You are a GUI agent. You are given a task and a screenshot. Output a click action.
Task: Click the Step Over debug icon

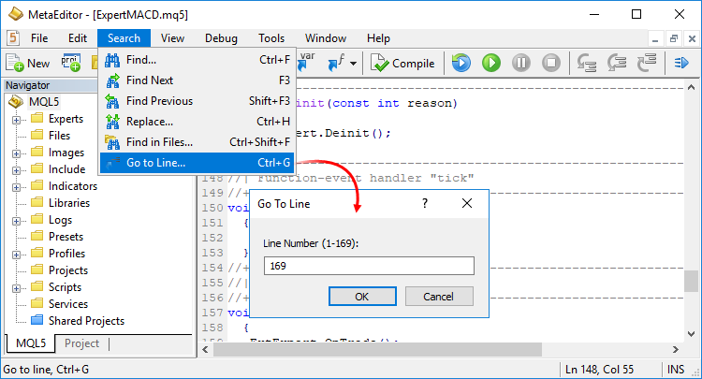[x=617, y=63]
